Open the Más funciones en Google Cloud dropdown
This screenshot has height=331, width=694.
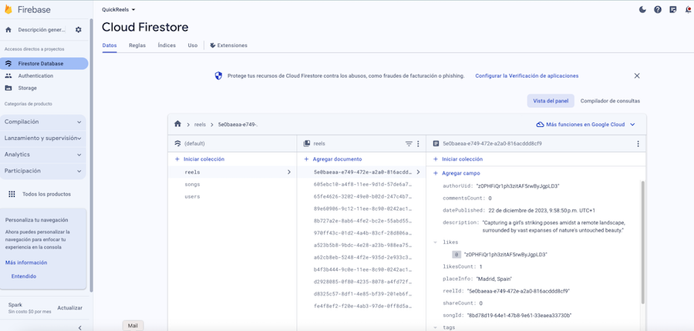click(x=585, y=125)
